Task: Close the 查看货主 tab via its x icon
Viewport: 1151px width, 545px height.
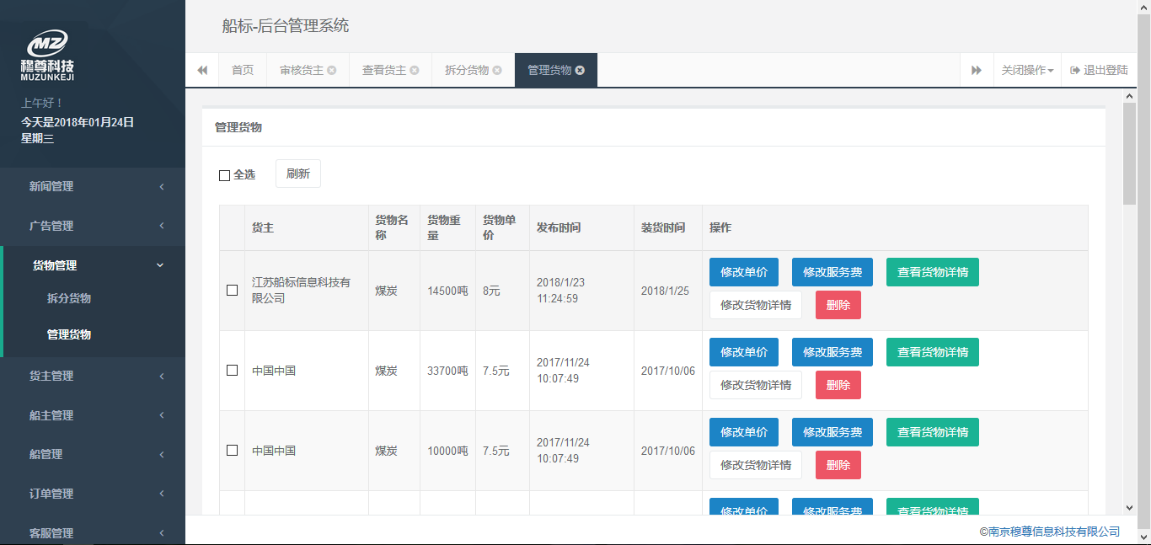Action: pos(415,71)
